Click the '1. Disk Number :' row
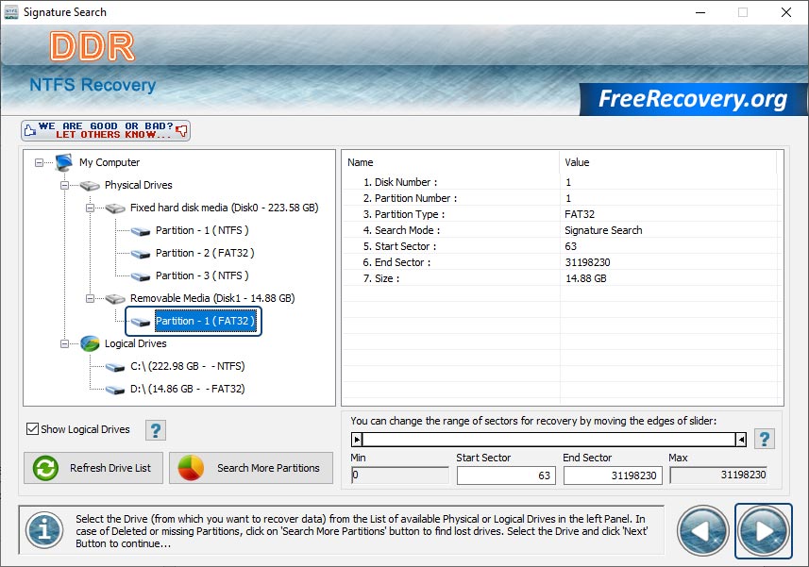This screenshot has width=809, height=567. click(x=561, y=182)
